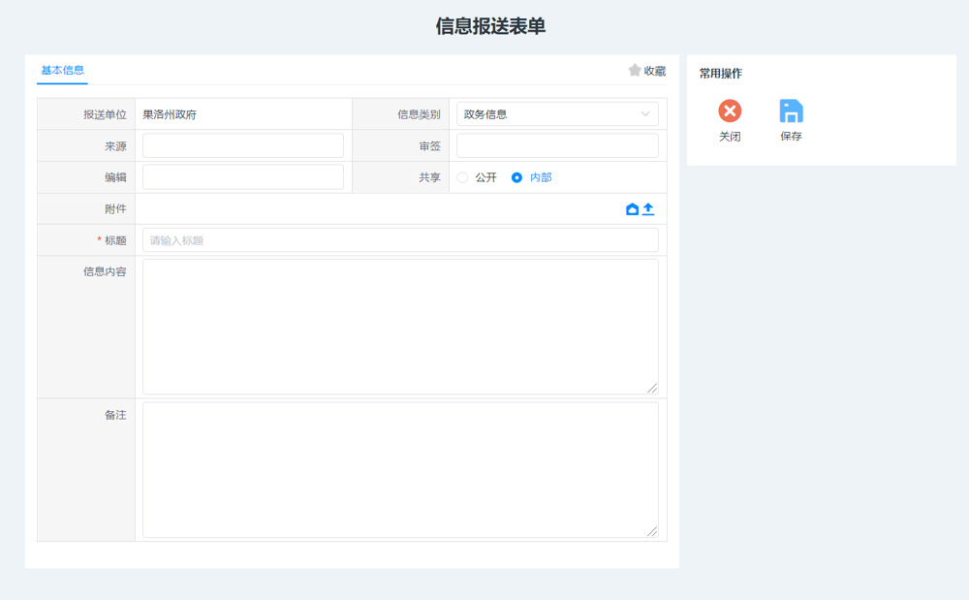Click inside the 备注 text area
The image size is (969, 600).
coord(400,469)
